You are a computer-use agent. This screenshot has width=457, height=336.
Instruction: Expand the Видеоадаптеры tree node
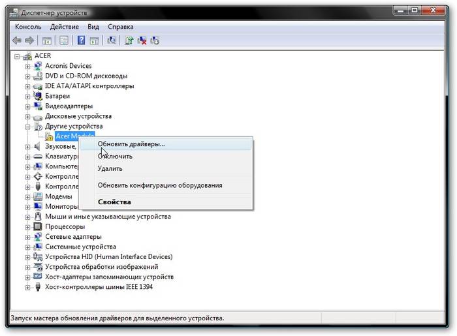coord(27,106)
